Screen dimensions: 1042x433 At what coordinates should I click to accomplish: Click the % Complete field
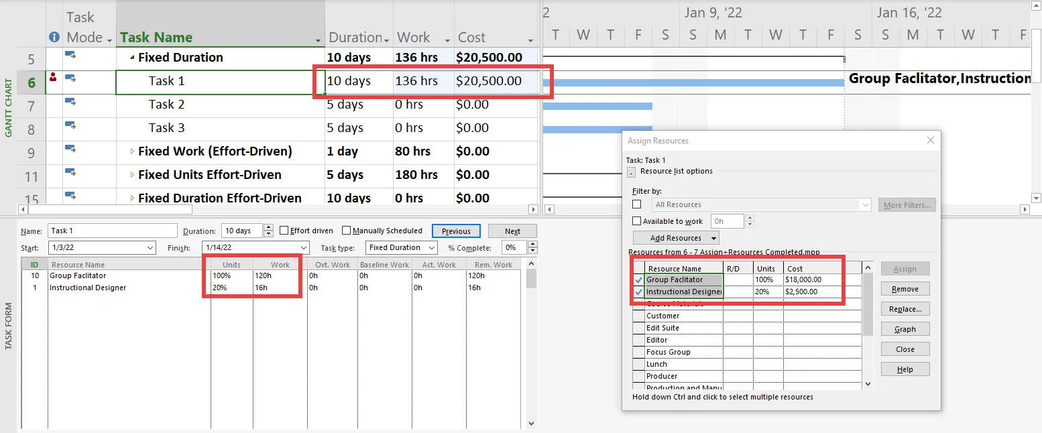(514, 247)
